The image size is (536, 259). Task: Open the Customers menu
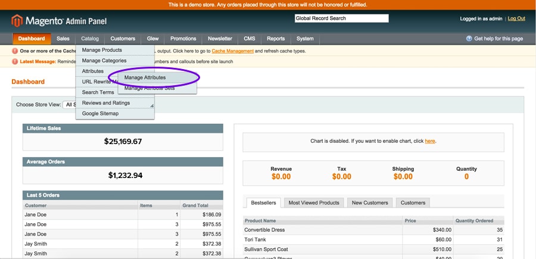123,39
